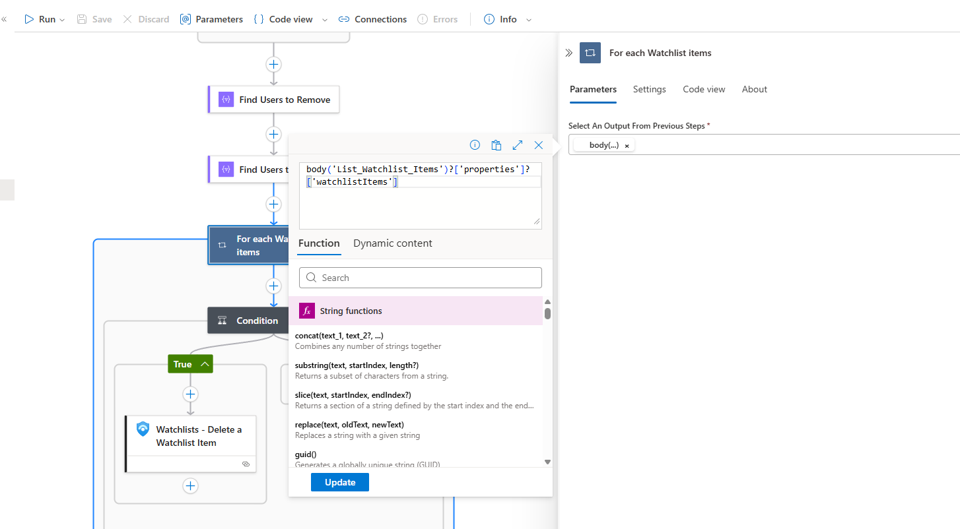960x529 pixels.
Task: Collapse the True branch chevron
Action: (205, 364)
